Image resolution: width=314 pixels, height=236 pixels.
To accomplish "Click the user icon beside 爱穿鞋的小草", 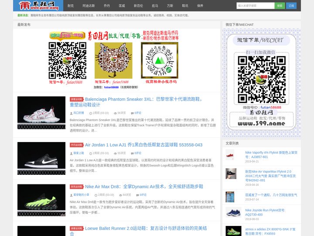I will (71, 195).
